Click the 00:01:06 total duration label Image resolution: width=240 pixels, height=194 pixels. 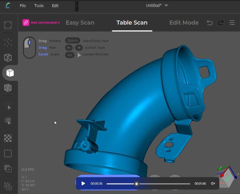(x=200, y=183)
